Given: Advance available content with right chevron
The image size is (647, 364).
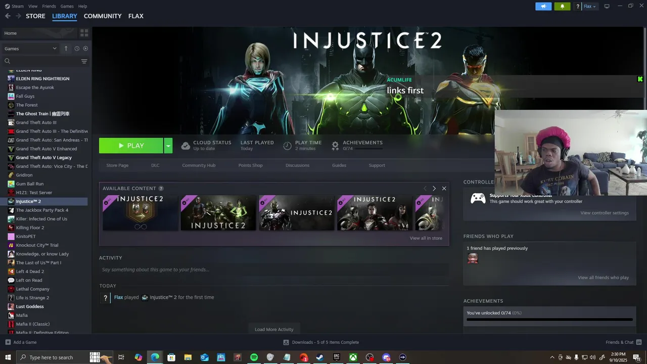Looking at the screenshot, I should 434,189.
